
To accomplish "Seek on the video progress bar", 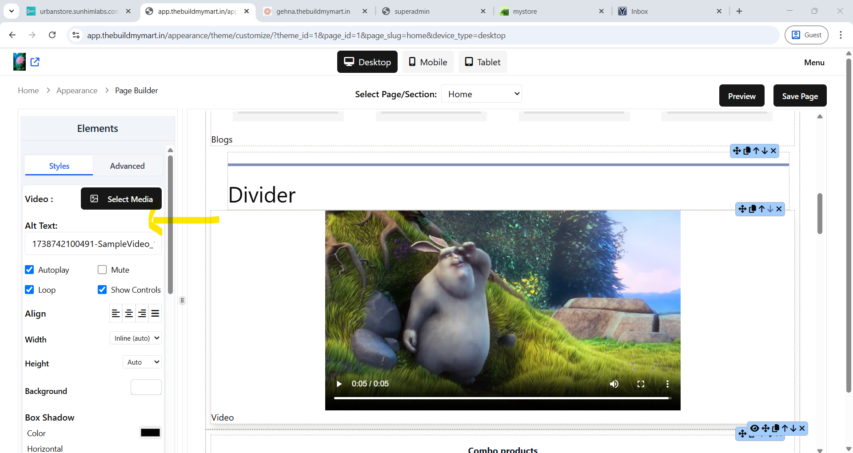I will pyautogui.click(x=502, y=398).
